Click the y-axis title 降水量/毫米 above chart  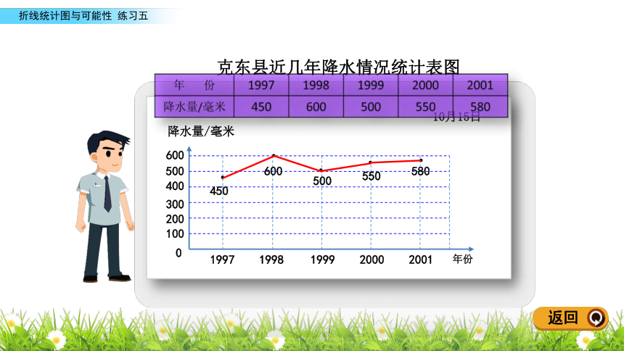pyautogui.click(x=201, y=131)
